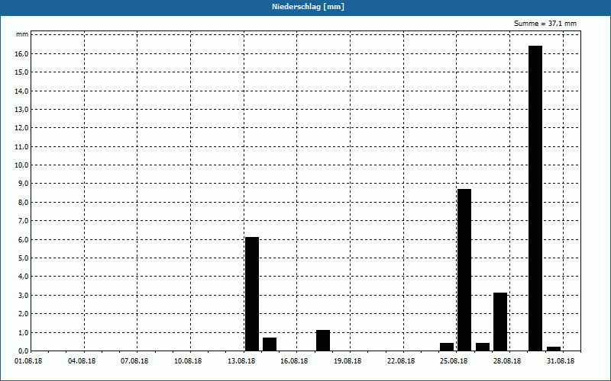The image size is (611, 381).
Task: Click the 'Summe = 37,1 mm' total label
Action: point(545,24)
